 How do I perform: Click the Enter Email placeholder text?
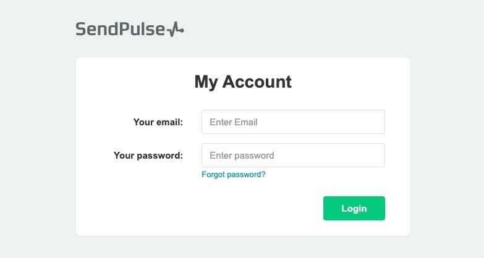point(234,122)
